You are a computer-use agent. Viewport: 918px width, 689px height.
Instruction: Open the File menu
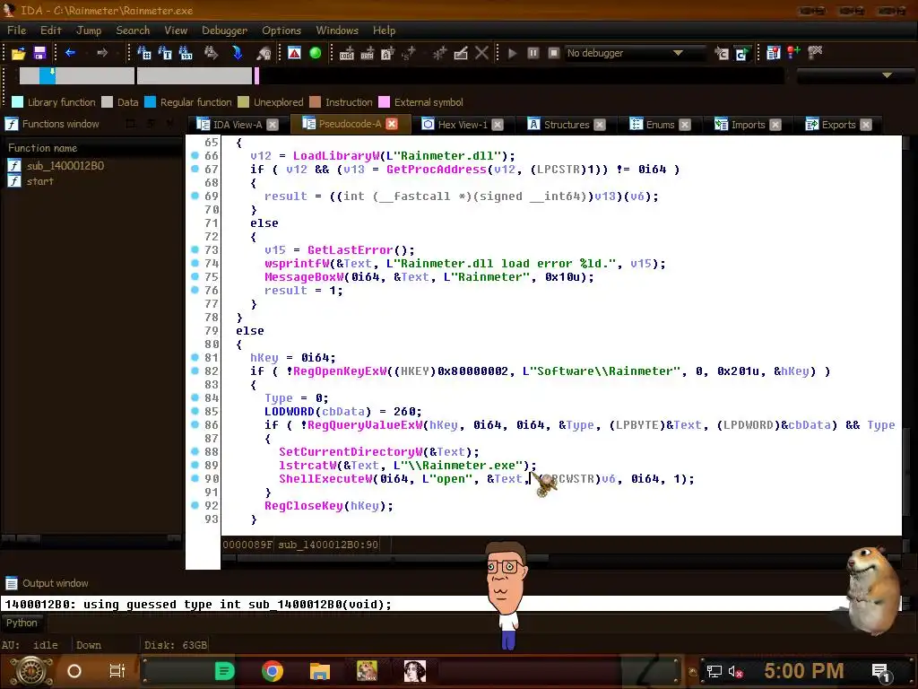coord(16,31)
